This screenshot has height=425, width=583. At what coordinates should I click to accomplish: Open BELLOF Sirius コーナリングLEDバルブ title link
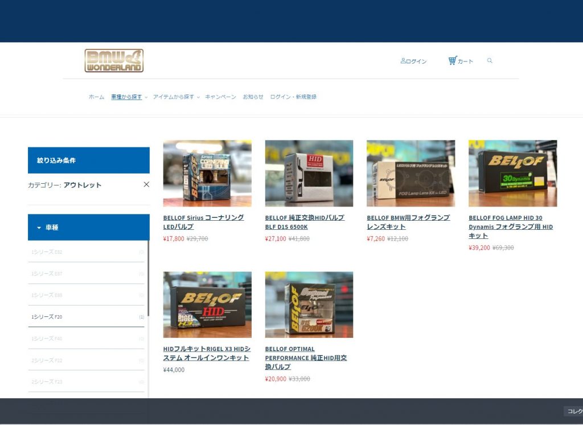pyautogui.click(x=203, y=222)
